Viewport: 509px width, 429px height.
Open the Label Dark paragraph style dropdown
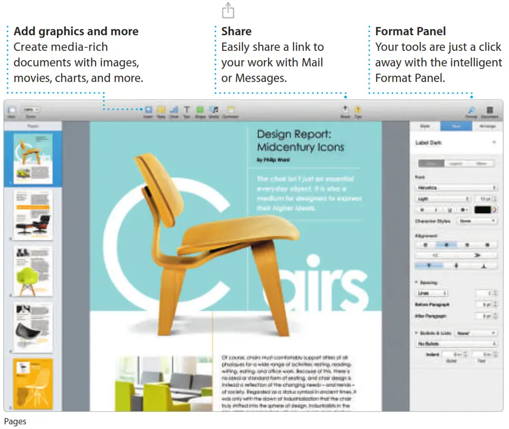tap(456, 143)
